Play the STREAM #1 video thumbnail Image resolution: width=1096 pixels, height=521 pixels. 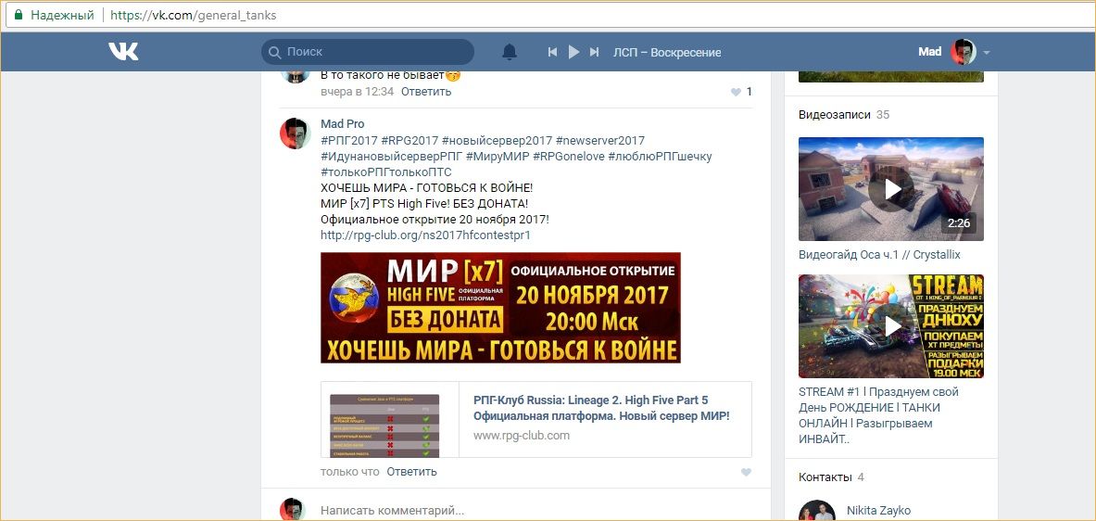[891, 326]
